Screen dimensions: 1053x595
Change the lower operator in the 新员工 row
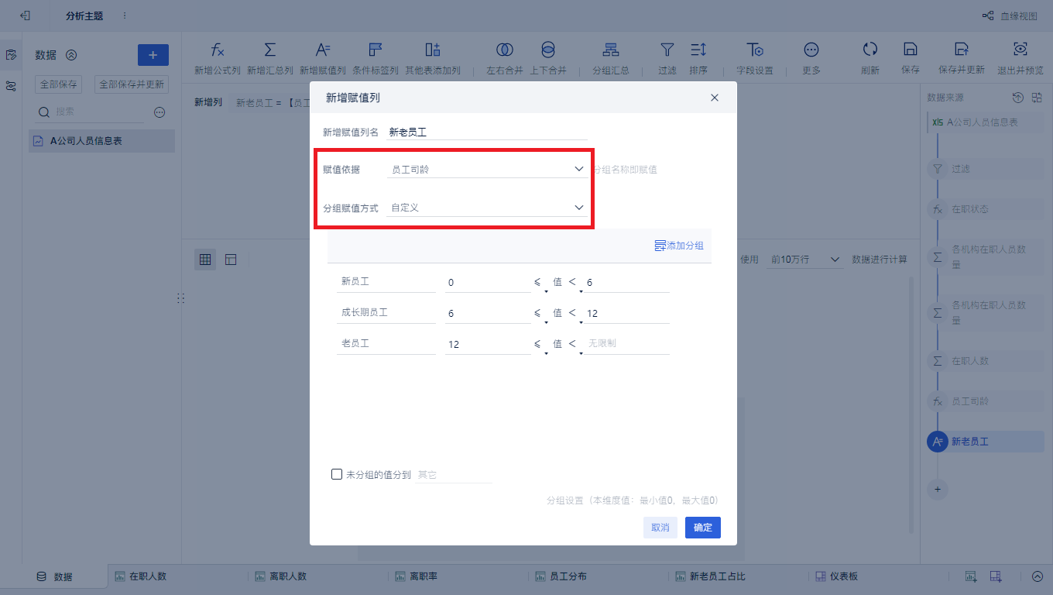tap(540, 284)
